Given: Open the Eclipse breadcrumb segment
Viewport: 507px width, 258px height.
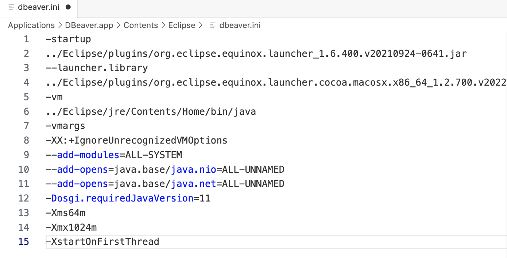Looking at the screenshot, I should pos(182,25).
